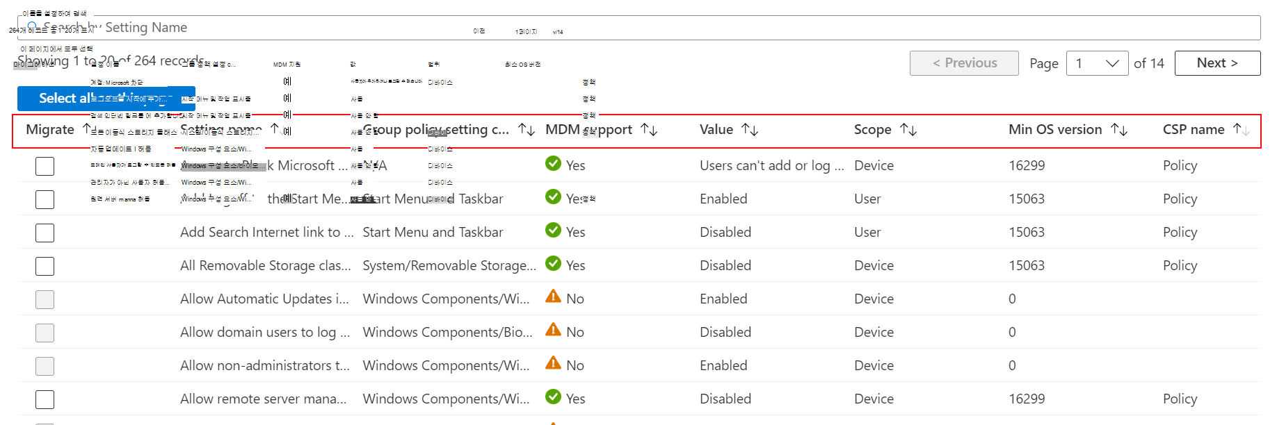The width and height of the screenshot is (1277, 425).
Task: Sort by MDM support column arrows
Action: tap(649, 130)
